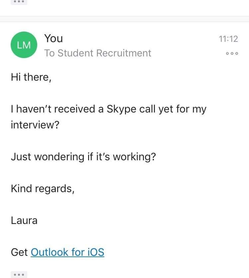This screenshot has width=249, height=278.
Task: Click the line starting I haven't received
Action: pyautogui.click(x=108, y=109)
